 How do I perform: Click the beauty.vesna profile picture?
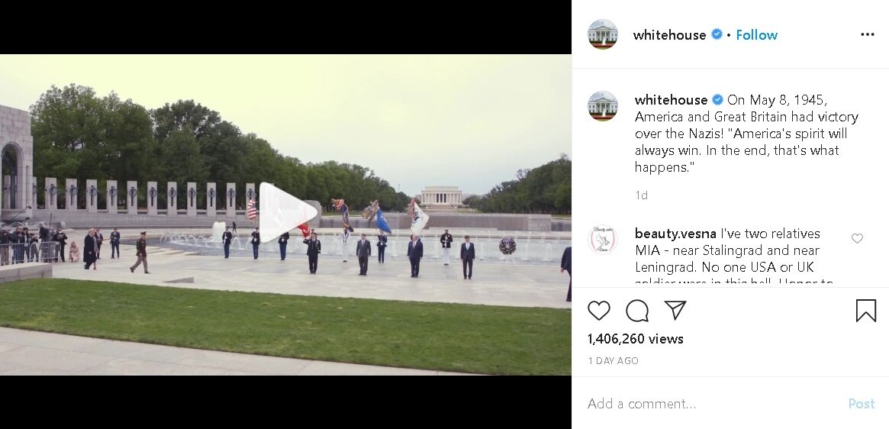pyautogui.click(x=603, y=240)
